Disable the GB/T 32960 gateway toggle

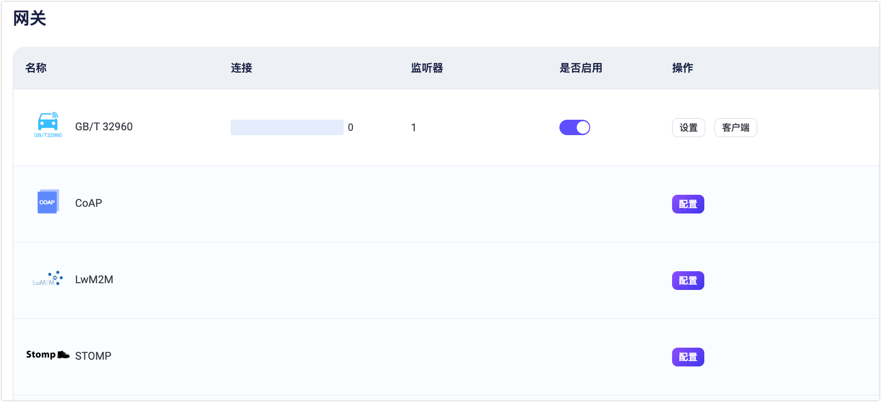pos(574,127)
